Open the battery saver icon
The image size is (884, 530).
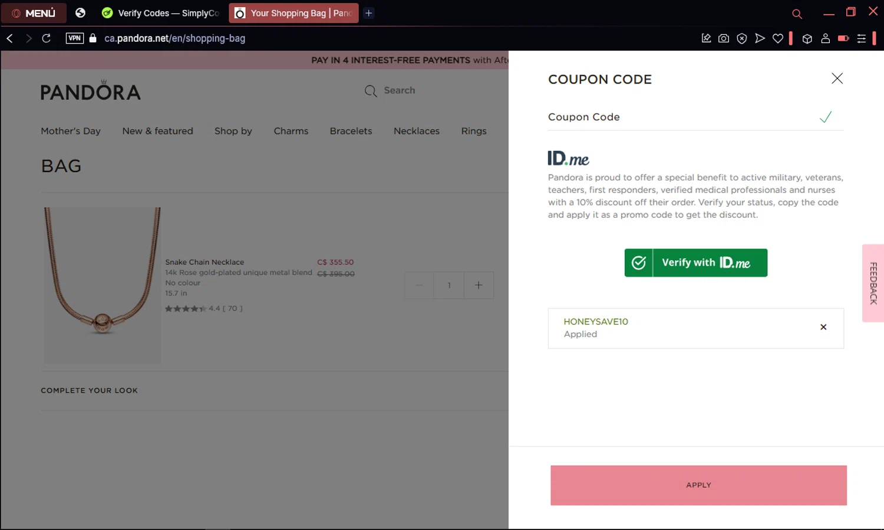(843, 38)
